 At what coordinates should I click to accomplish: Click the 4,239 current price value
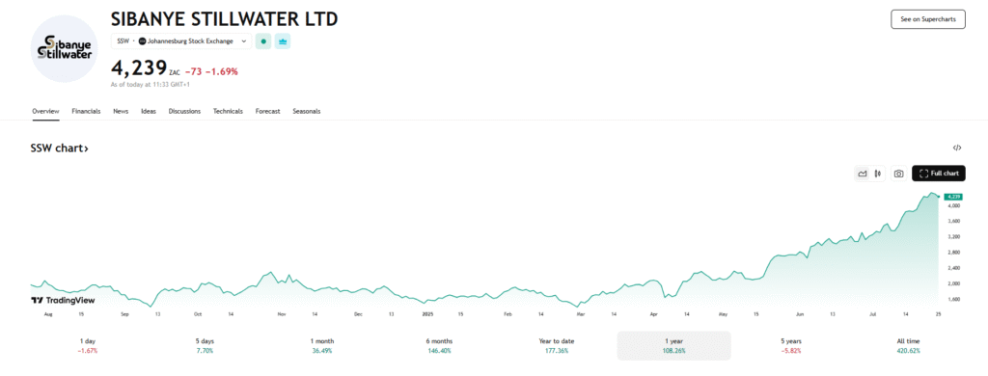(139, 67)
